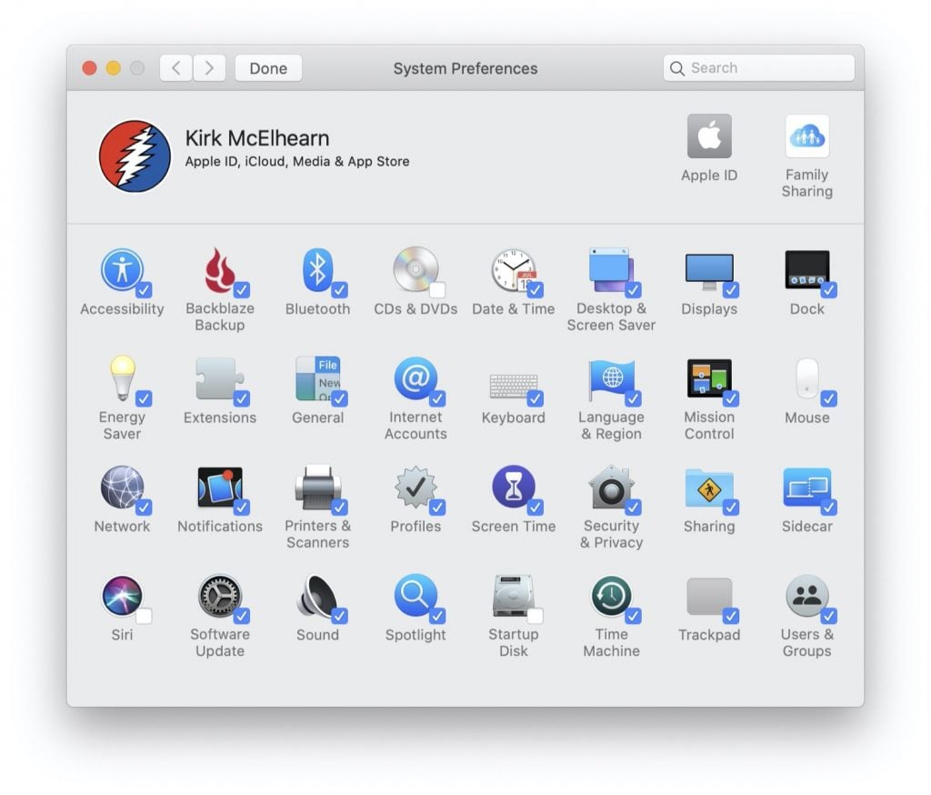931x795 pixels.
Task: Uncheck the Users & Groups checkbox
Action: click(828, 616)
